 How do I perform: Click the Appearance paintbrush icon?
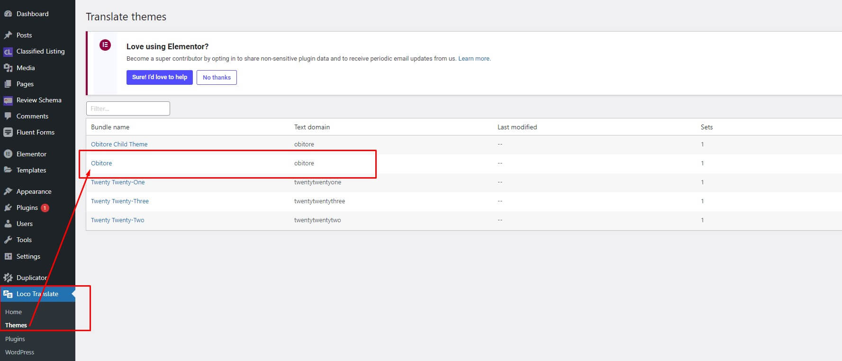8,191
